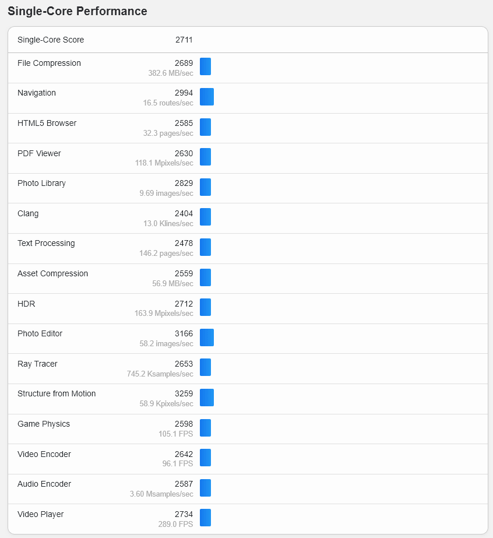This screenshot has width=493, height=538.
Task: Click the Text Processing score bar
Action: point(205,247)
